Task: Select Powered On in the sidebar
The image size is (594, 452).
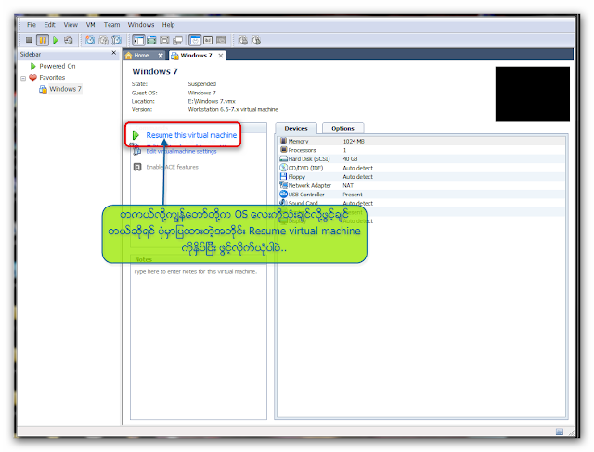Action: click(x=58, y=66)
